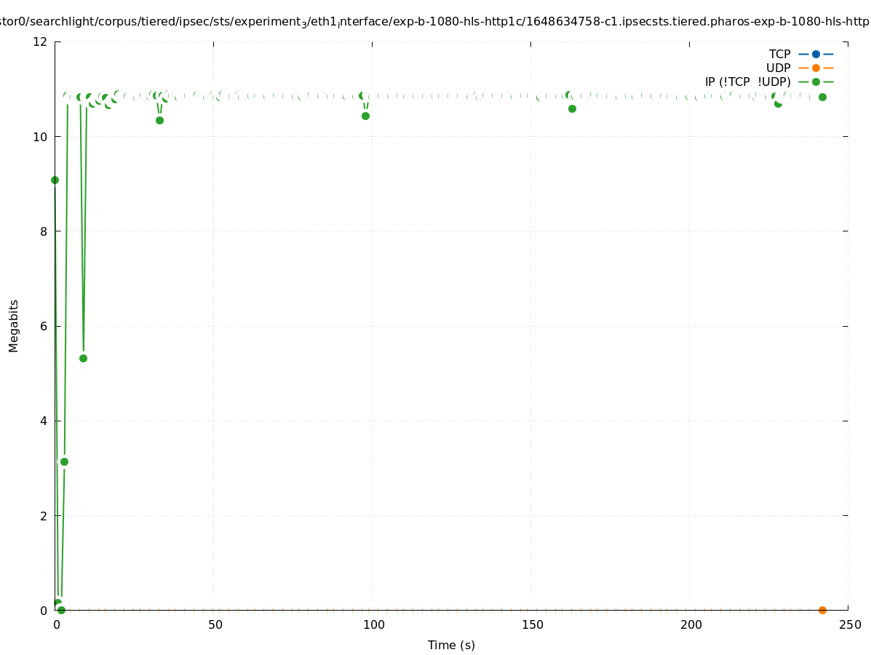
Task: Select the TCP legend label
Action: coord(779,54)
